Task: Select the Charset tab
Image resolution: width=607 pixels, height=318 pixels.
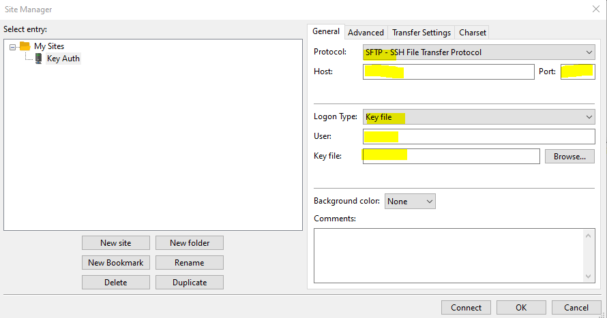Action: point(473,32)
